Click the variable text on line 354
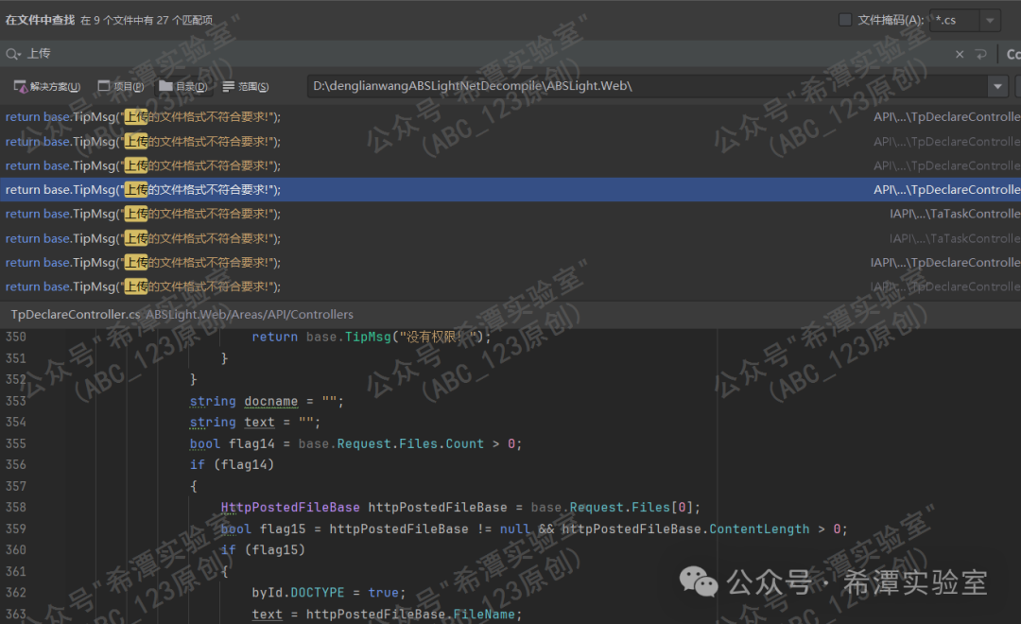1021x624 pixels. 259,423
